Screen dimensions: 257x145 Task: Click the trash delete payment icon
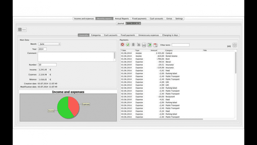(133, 44)
